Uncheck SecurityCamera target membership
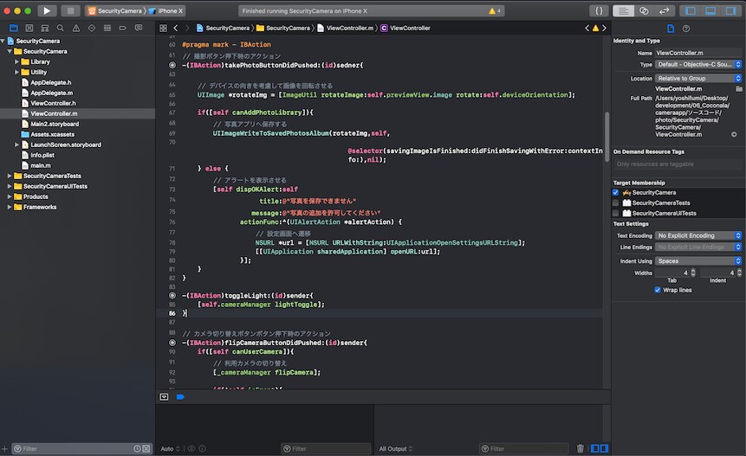 [616, 192]
